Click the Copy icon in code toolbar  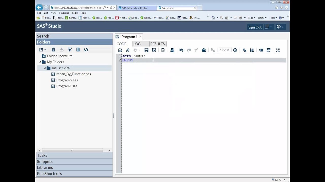tap(213, 50)
